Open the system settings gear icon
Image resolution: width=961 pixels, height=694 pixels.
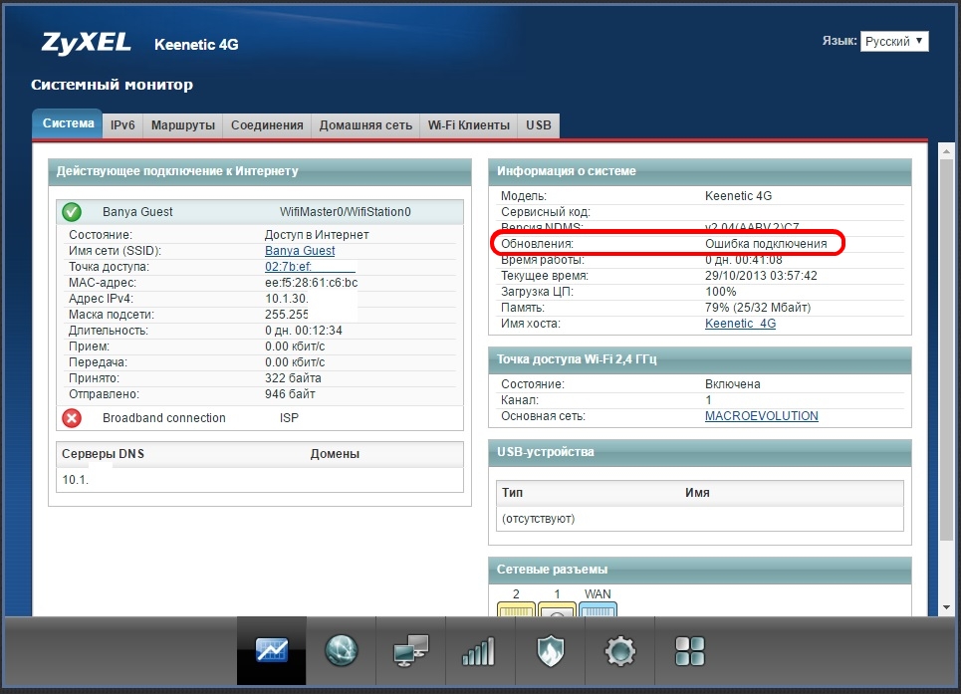point(619,651)
